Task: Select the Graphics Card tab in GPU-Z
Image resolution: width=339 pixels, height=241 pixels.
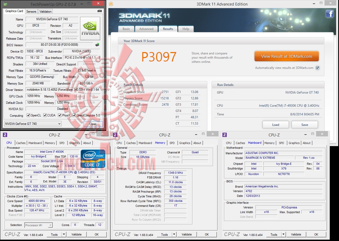Action: pos(14,11)
